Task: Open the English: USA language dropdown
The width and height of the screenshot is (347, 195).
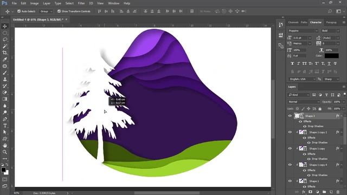Action: coord(302,79)
